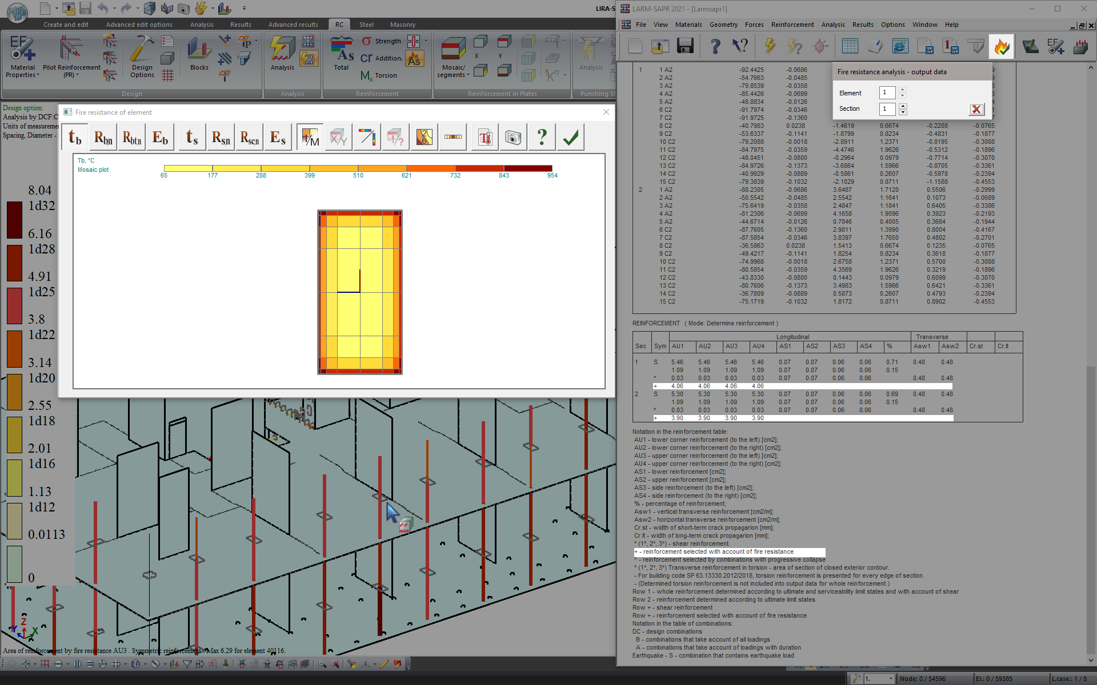The width and height of the screenshot is (1097, 685).
Task: Click the Torsion reinforcement button
Action: click(x=379, y=75)
